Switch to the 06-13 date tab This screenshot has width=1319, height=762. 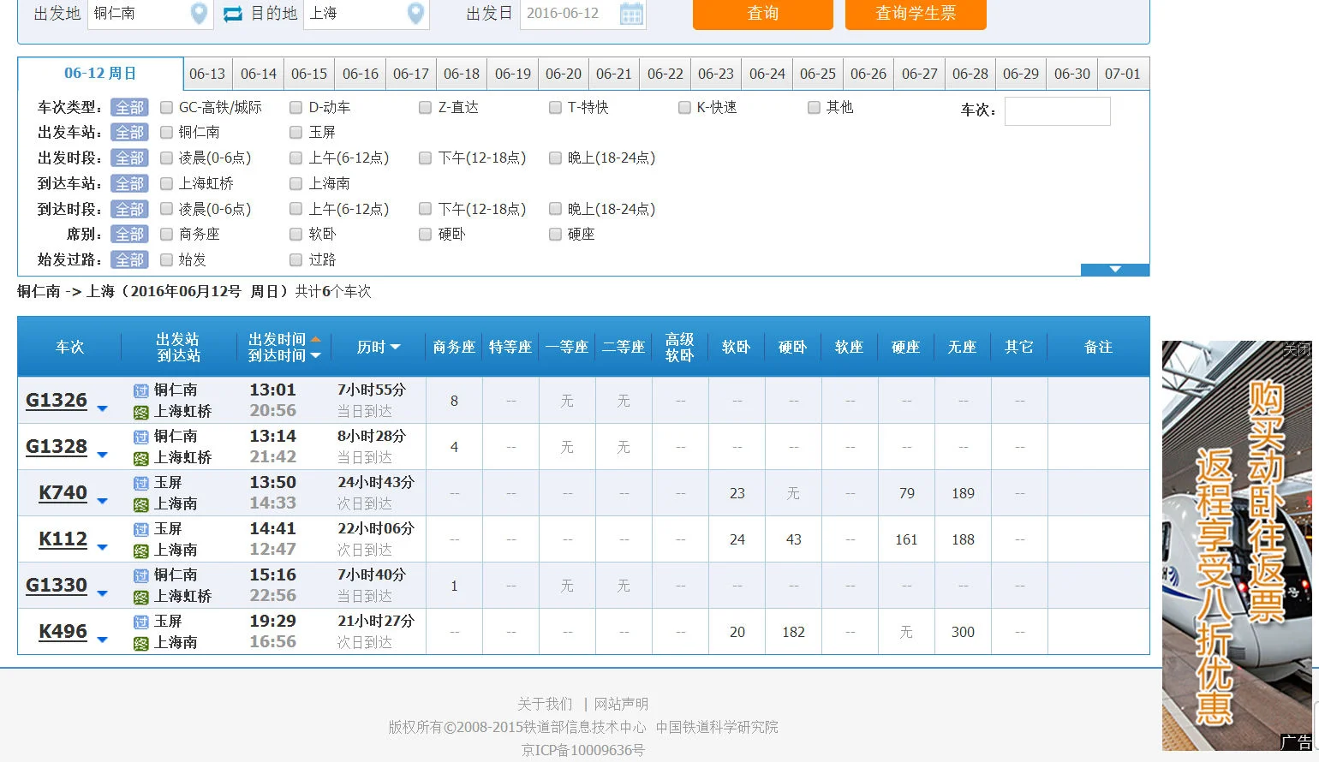(207, 74)
